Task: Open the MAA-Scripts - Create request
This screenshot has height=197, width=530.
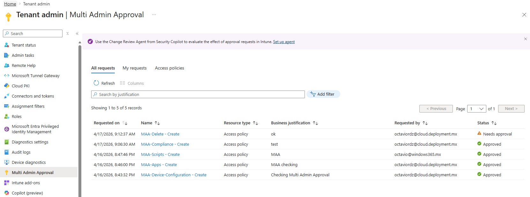Action: 160,154
